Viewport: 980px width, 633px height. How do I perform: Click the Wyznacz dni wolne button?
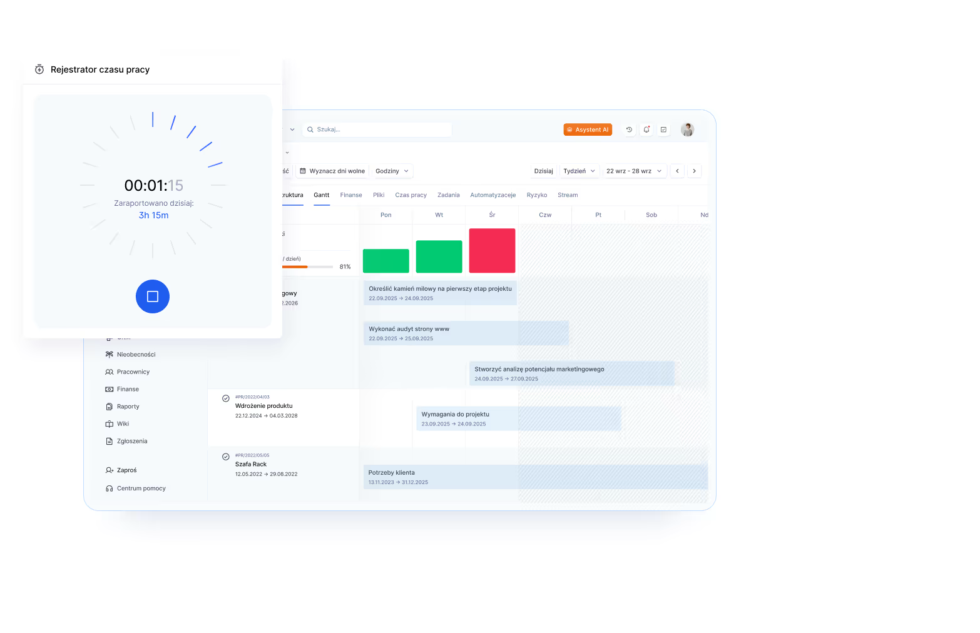[332, 171]
